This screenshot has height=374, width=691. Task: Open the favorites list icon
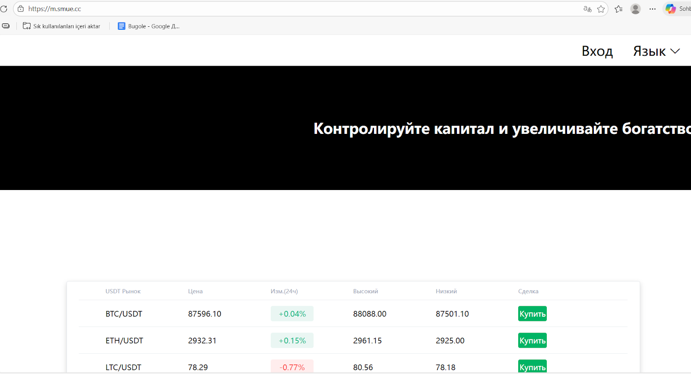coord(618,9)
